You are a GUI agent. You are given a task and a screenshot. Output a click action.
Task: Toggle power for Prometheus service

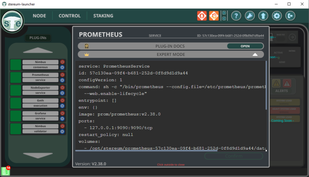point(62,75)
